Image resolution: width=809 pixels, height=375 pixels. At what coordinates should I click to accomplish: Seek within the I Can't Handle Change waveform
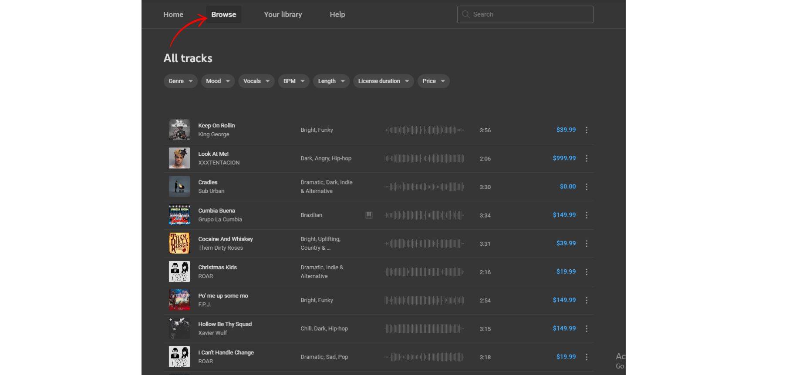[424, 357]
